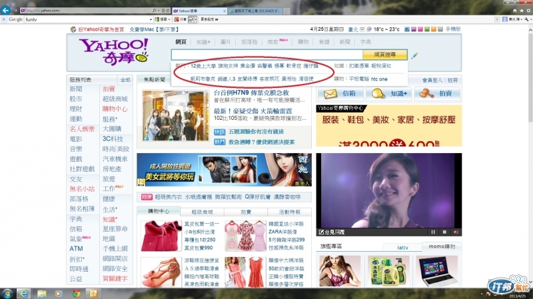Click the weather cloud icon
Screen dimensions: 533x299
[x=369, y=29]
